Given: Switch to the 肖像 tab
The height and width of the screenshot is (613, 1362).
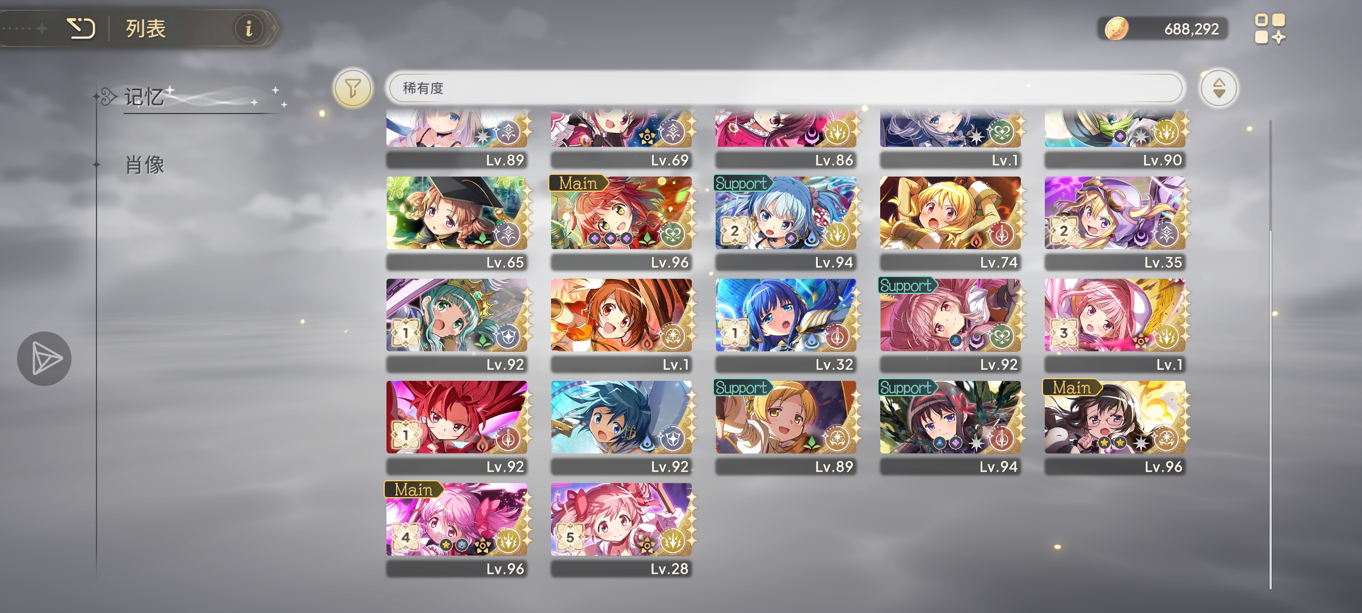Looking at the screenshot, I should 145,165.
